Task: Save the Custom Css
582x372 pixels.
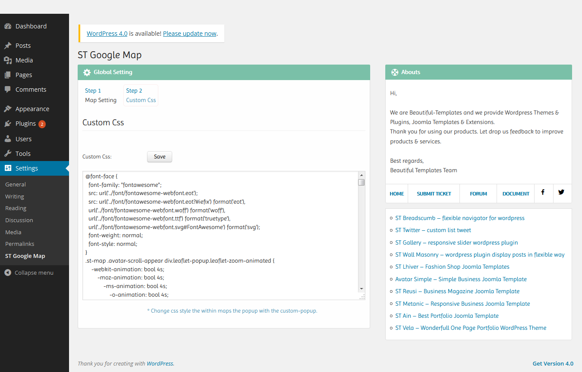Action: (x=160, y=157)
